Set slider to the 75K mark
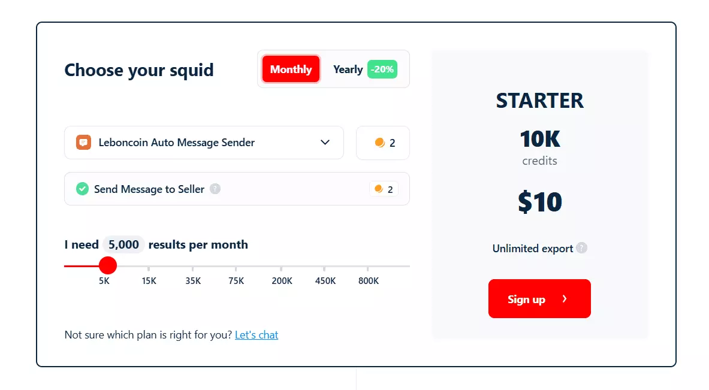The image size is (709, 390). (x=236, y=266)
